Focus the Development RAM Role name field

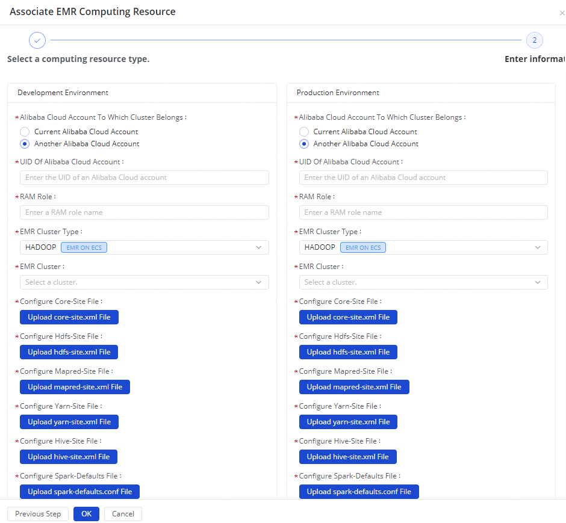coord(145,212)
